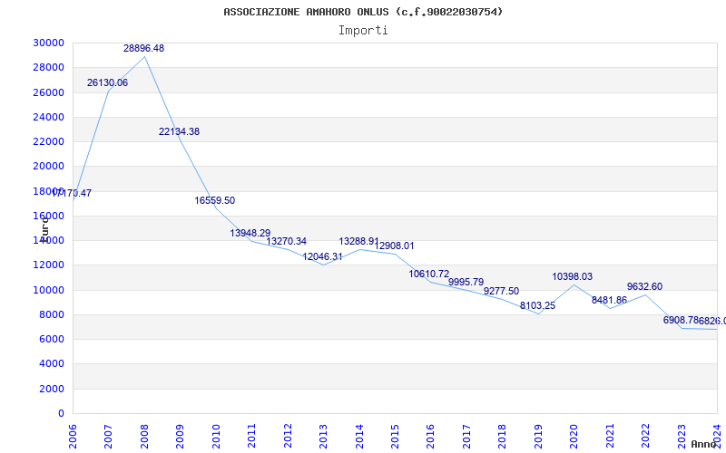Select the 24000 y-axis tick label
Image resolution: width=726 pixels, height=453 pixels.
pyautogui.click(x=48, y=117)
